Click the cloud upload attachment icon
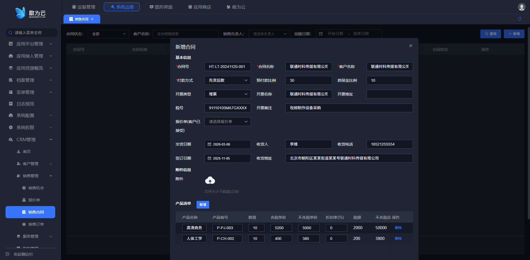530x260 pixels. point(210,180)
